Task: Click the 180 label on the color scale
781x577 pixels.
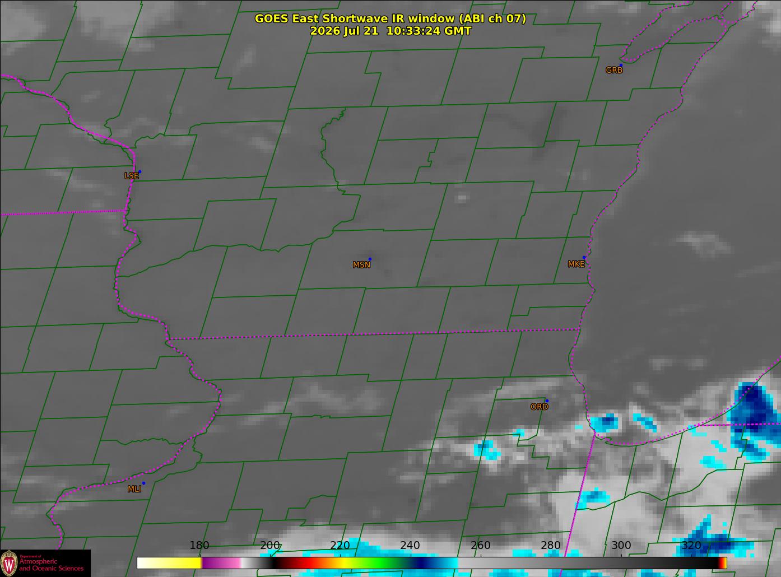Action: [x=199, y=546]
